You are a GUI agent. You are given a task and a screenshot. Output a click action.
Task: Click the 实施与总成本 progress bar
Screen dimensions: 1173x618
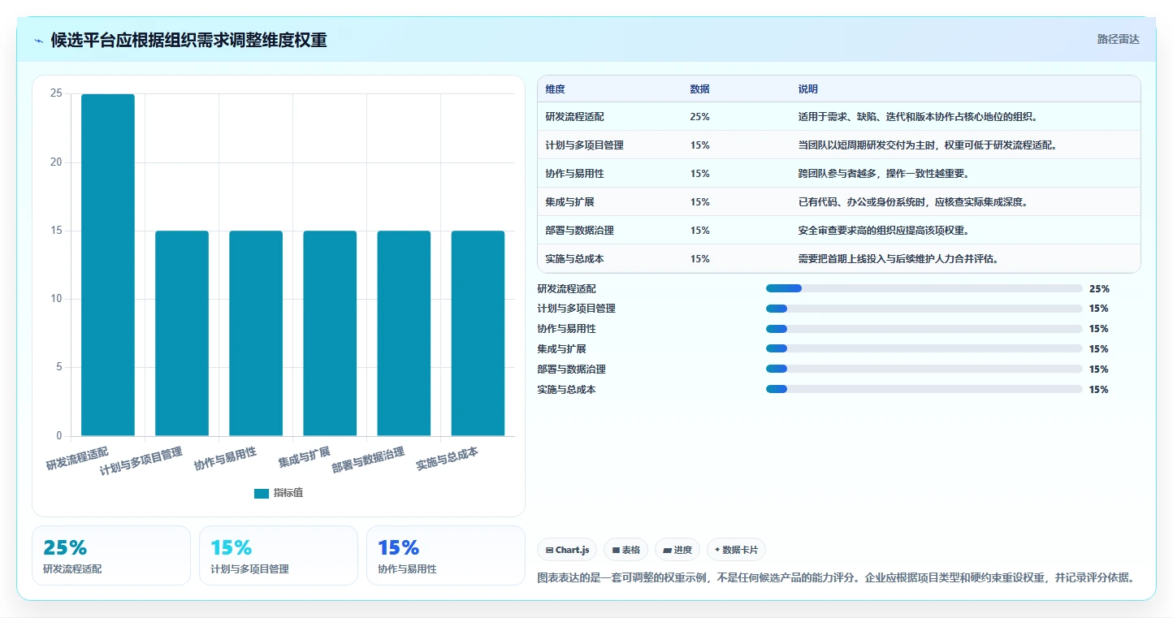coord(924,390)
